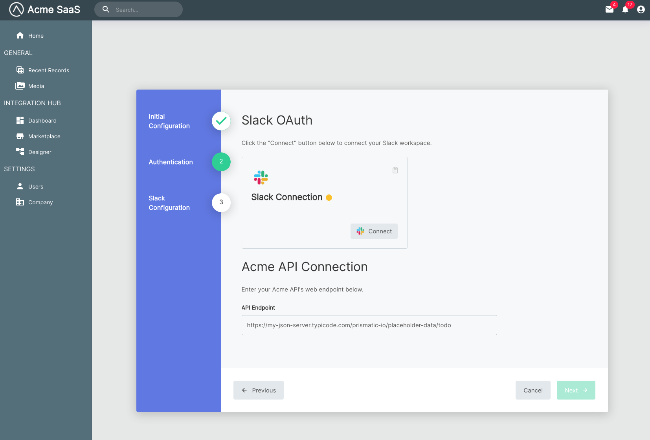650x440 pixels.
Task: Click the yellow connection status dot
Action: (x=329, y=198)
